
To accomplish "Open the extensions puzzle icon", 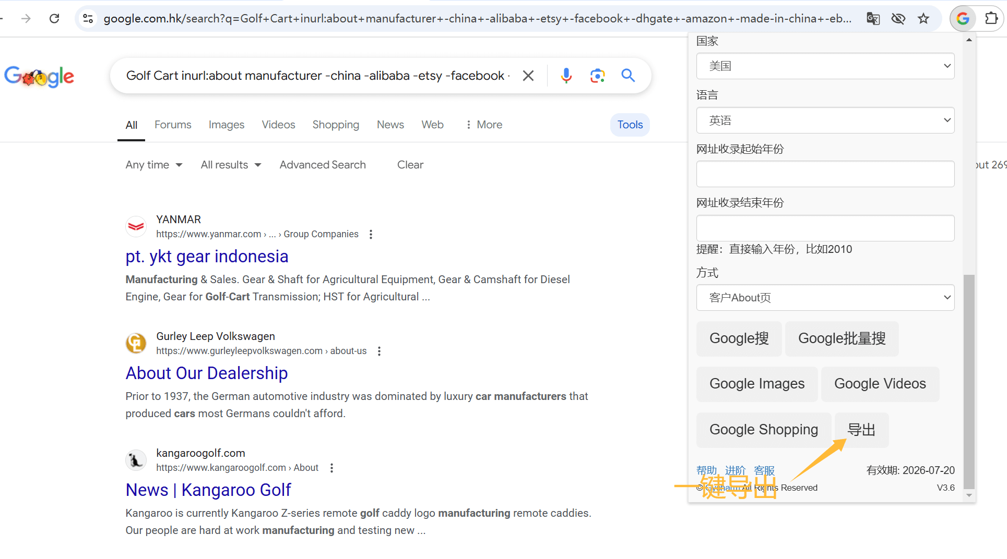I will [x=991, y=19].
